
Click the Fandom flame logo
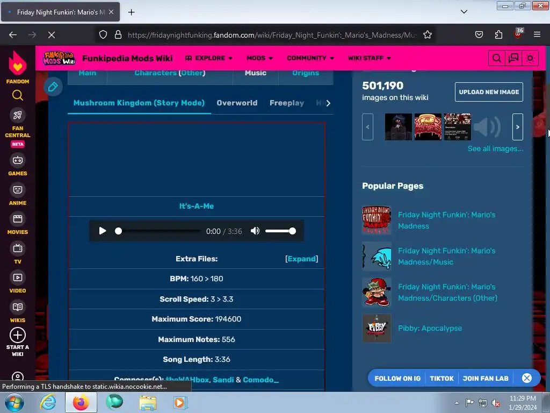pos(18,63)
